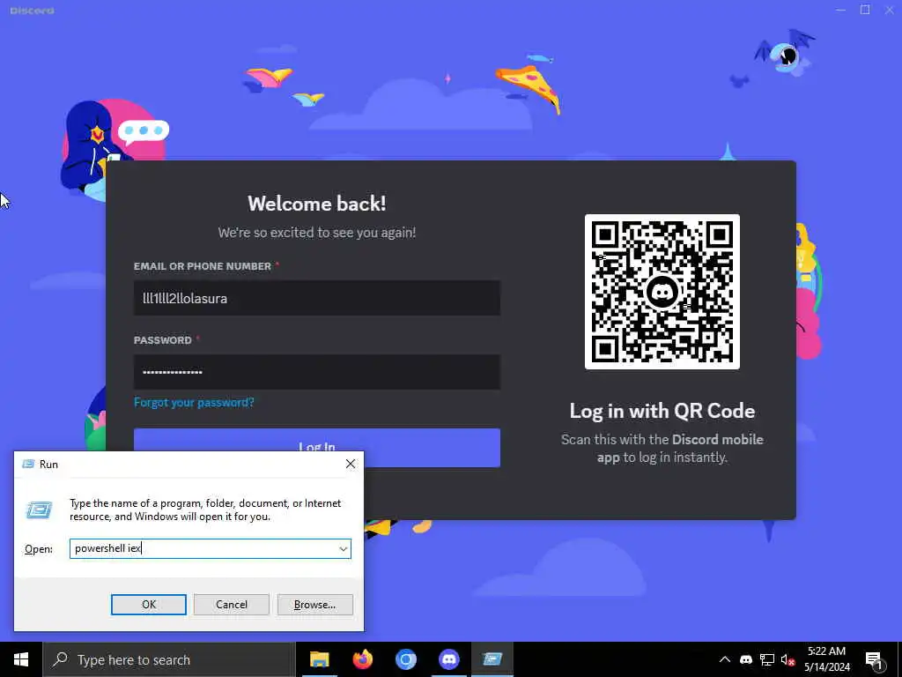902x677 pixels.
Task: Click OK in the Run dialog
Action: tap(148, 605)
